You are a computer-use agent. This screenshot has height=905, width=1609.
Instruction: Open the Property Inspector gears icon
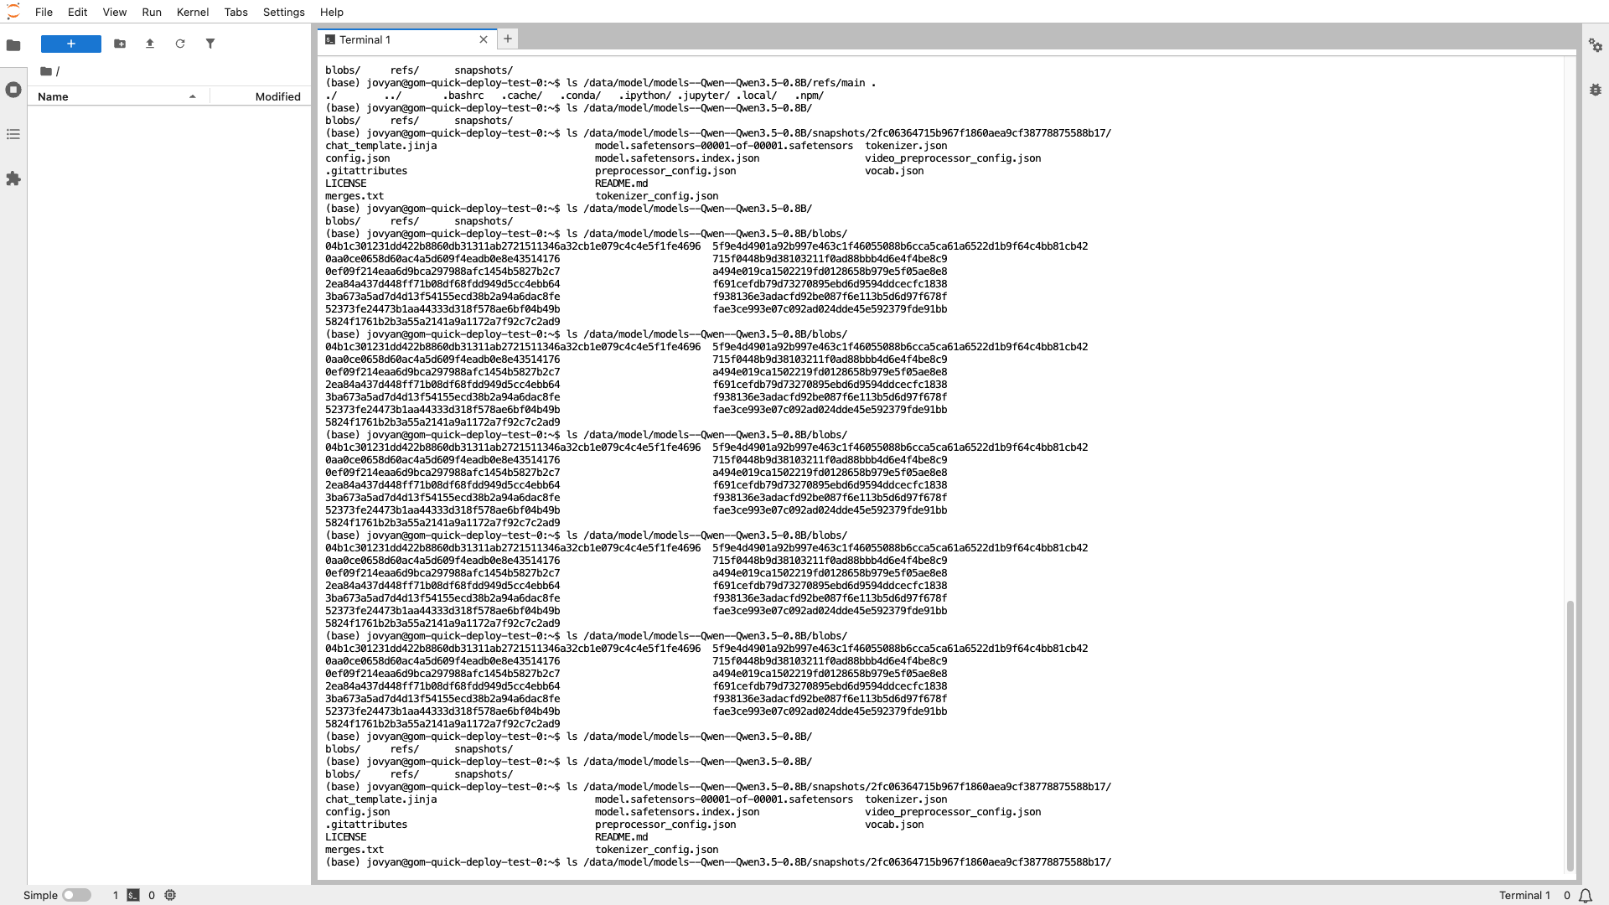coord(1596,45)
